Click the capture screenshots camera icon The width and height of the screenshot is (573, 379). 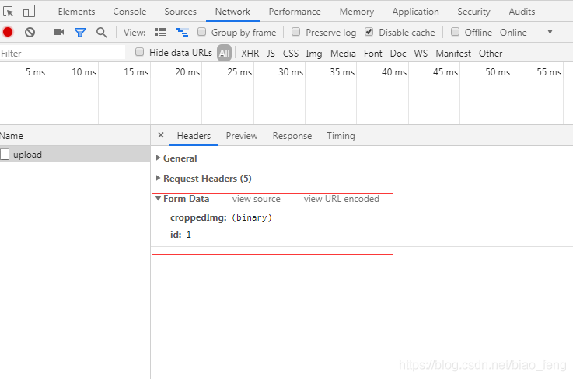coord(58,33)
